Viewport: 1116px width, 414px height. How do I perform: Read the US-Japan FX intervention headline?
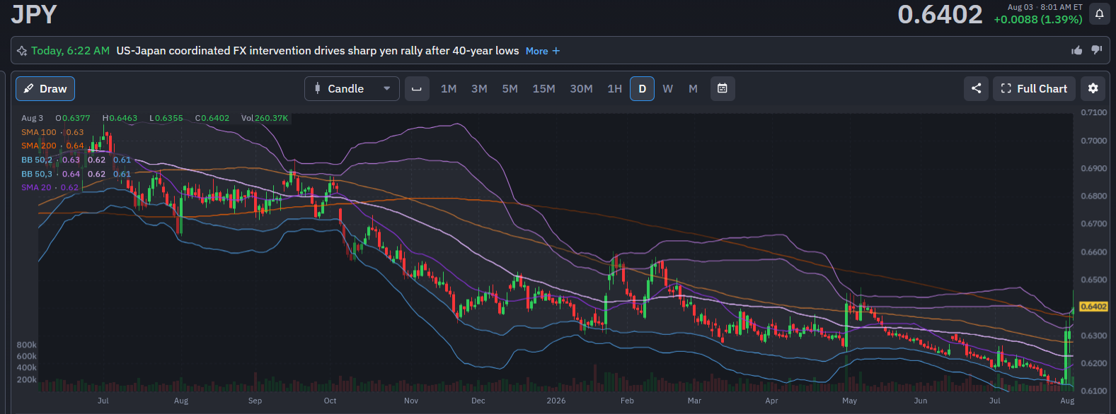coord(318,51)
